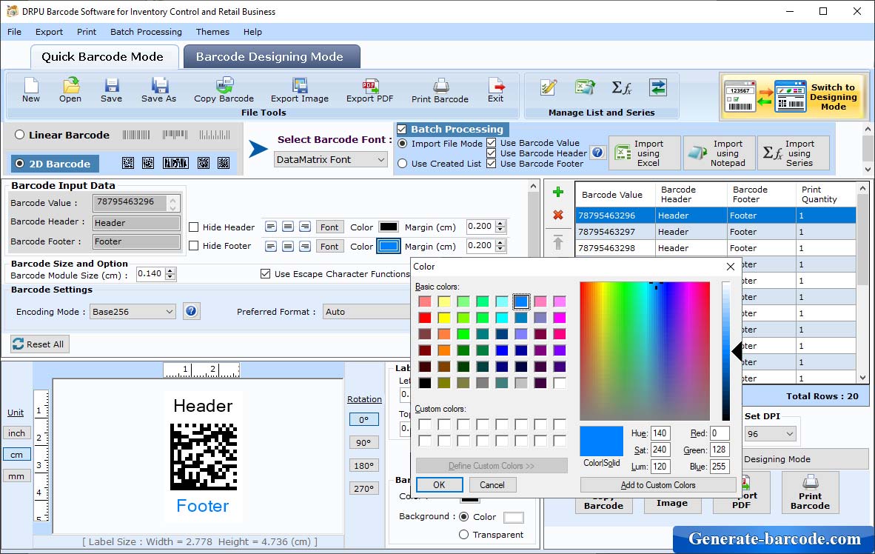875x554 pixels.
Task: Click the Excel manage list icon
Action: pos(585,87)
